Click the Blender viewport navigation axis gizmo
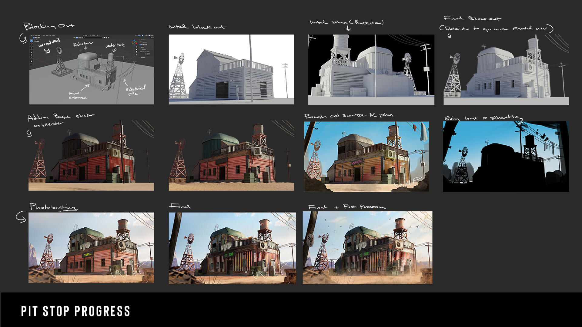Viewport: 582px width, 327px height. pyautogui.click(x=134, y=42)
